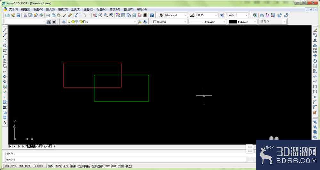Click the last-tab navigation arrow
The height and width of the screenshot is (170, 320).
[x=23, y=146]
